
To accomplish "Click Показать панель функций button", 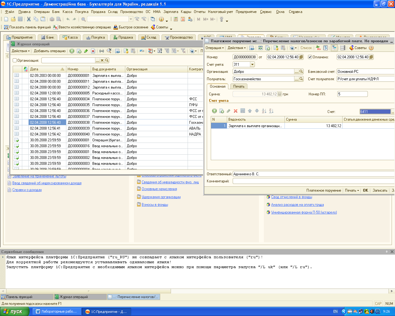I will click(x=27, y=27).
